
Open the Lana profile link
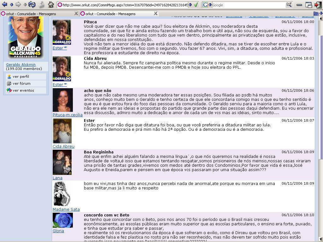click(x=57, y=178)
